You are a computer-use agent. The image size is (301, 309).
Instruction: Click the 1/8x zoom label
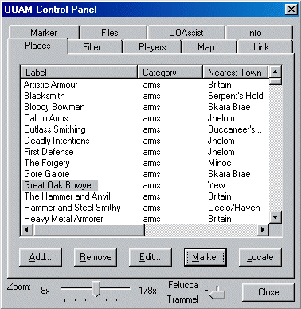click(147, 291)
